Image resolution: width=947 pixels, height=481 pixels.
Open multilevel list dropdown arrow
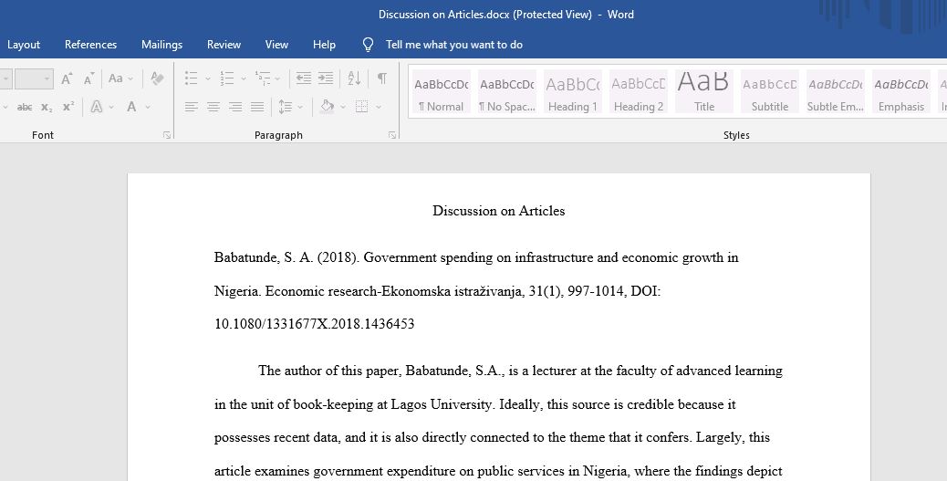click(x=278, y=78)
